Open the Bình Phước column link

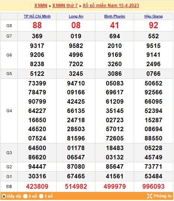(x=115, y=16)
